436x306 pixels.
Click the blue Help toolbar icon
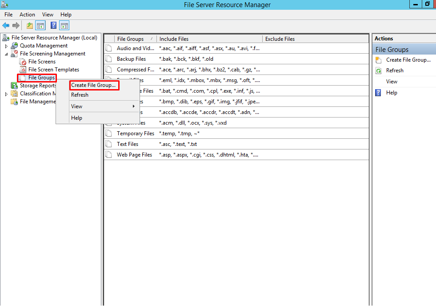pos(54,26)
